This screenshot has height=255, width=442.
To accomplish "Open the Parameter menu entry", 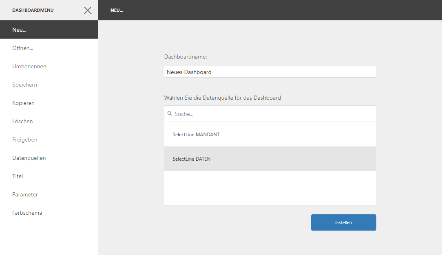I will click(49, 194).
